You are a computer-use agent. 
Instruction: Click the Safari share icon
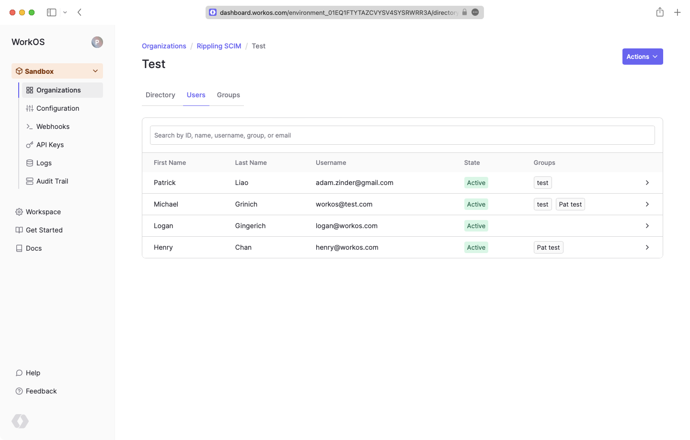tap(660, 12)
